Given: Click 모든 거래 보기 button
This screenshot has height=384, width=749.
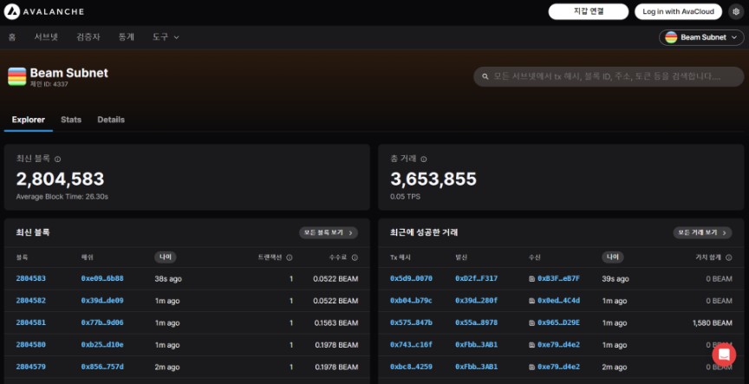Looking at the screenshot, I should pyautogui.click(x=702, y=232).
